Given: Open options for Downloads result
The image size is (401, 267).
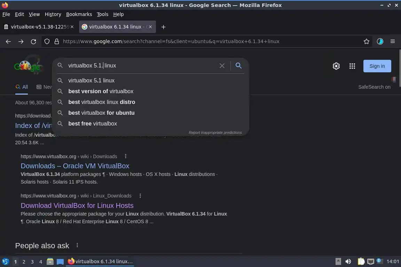Looking at the screenshot, I should (x=126, y=156).
